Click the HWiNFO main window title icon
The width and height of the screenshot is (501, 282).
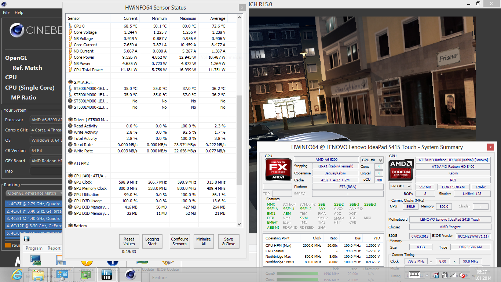click(x=27, y=239)
